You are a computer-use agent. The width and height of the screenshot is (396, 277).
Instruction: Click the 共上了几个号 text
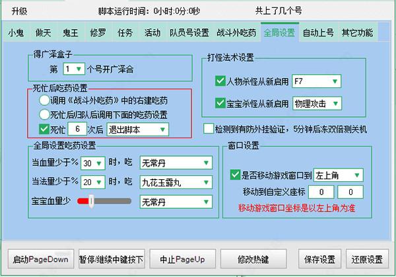(279, 11)
